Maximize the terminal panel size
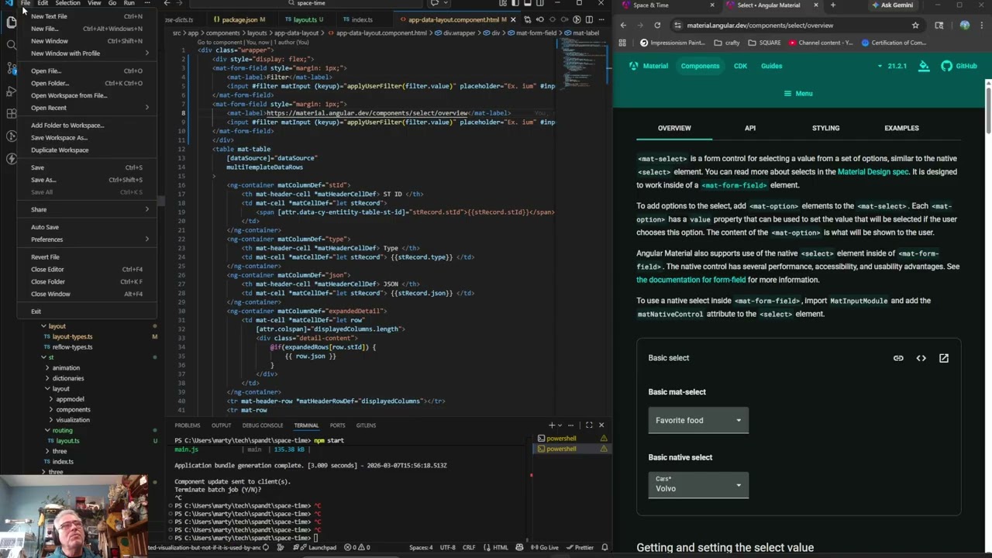 click(x=589, y=425)
